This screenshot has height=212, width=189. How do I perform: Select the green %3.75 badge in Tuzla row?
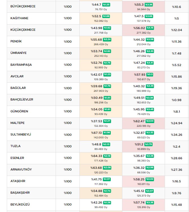[148, 144]
